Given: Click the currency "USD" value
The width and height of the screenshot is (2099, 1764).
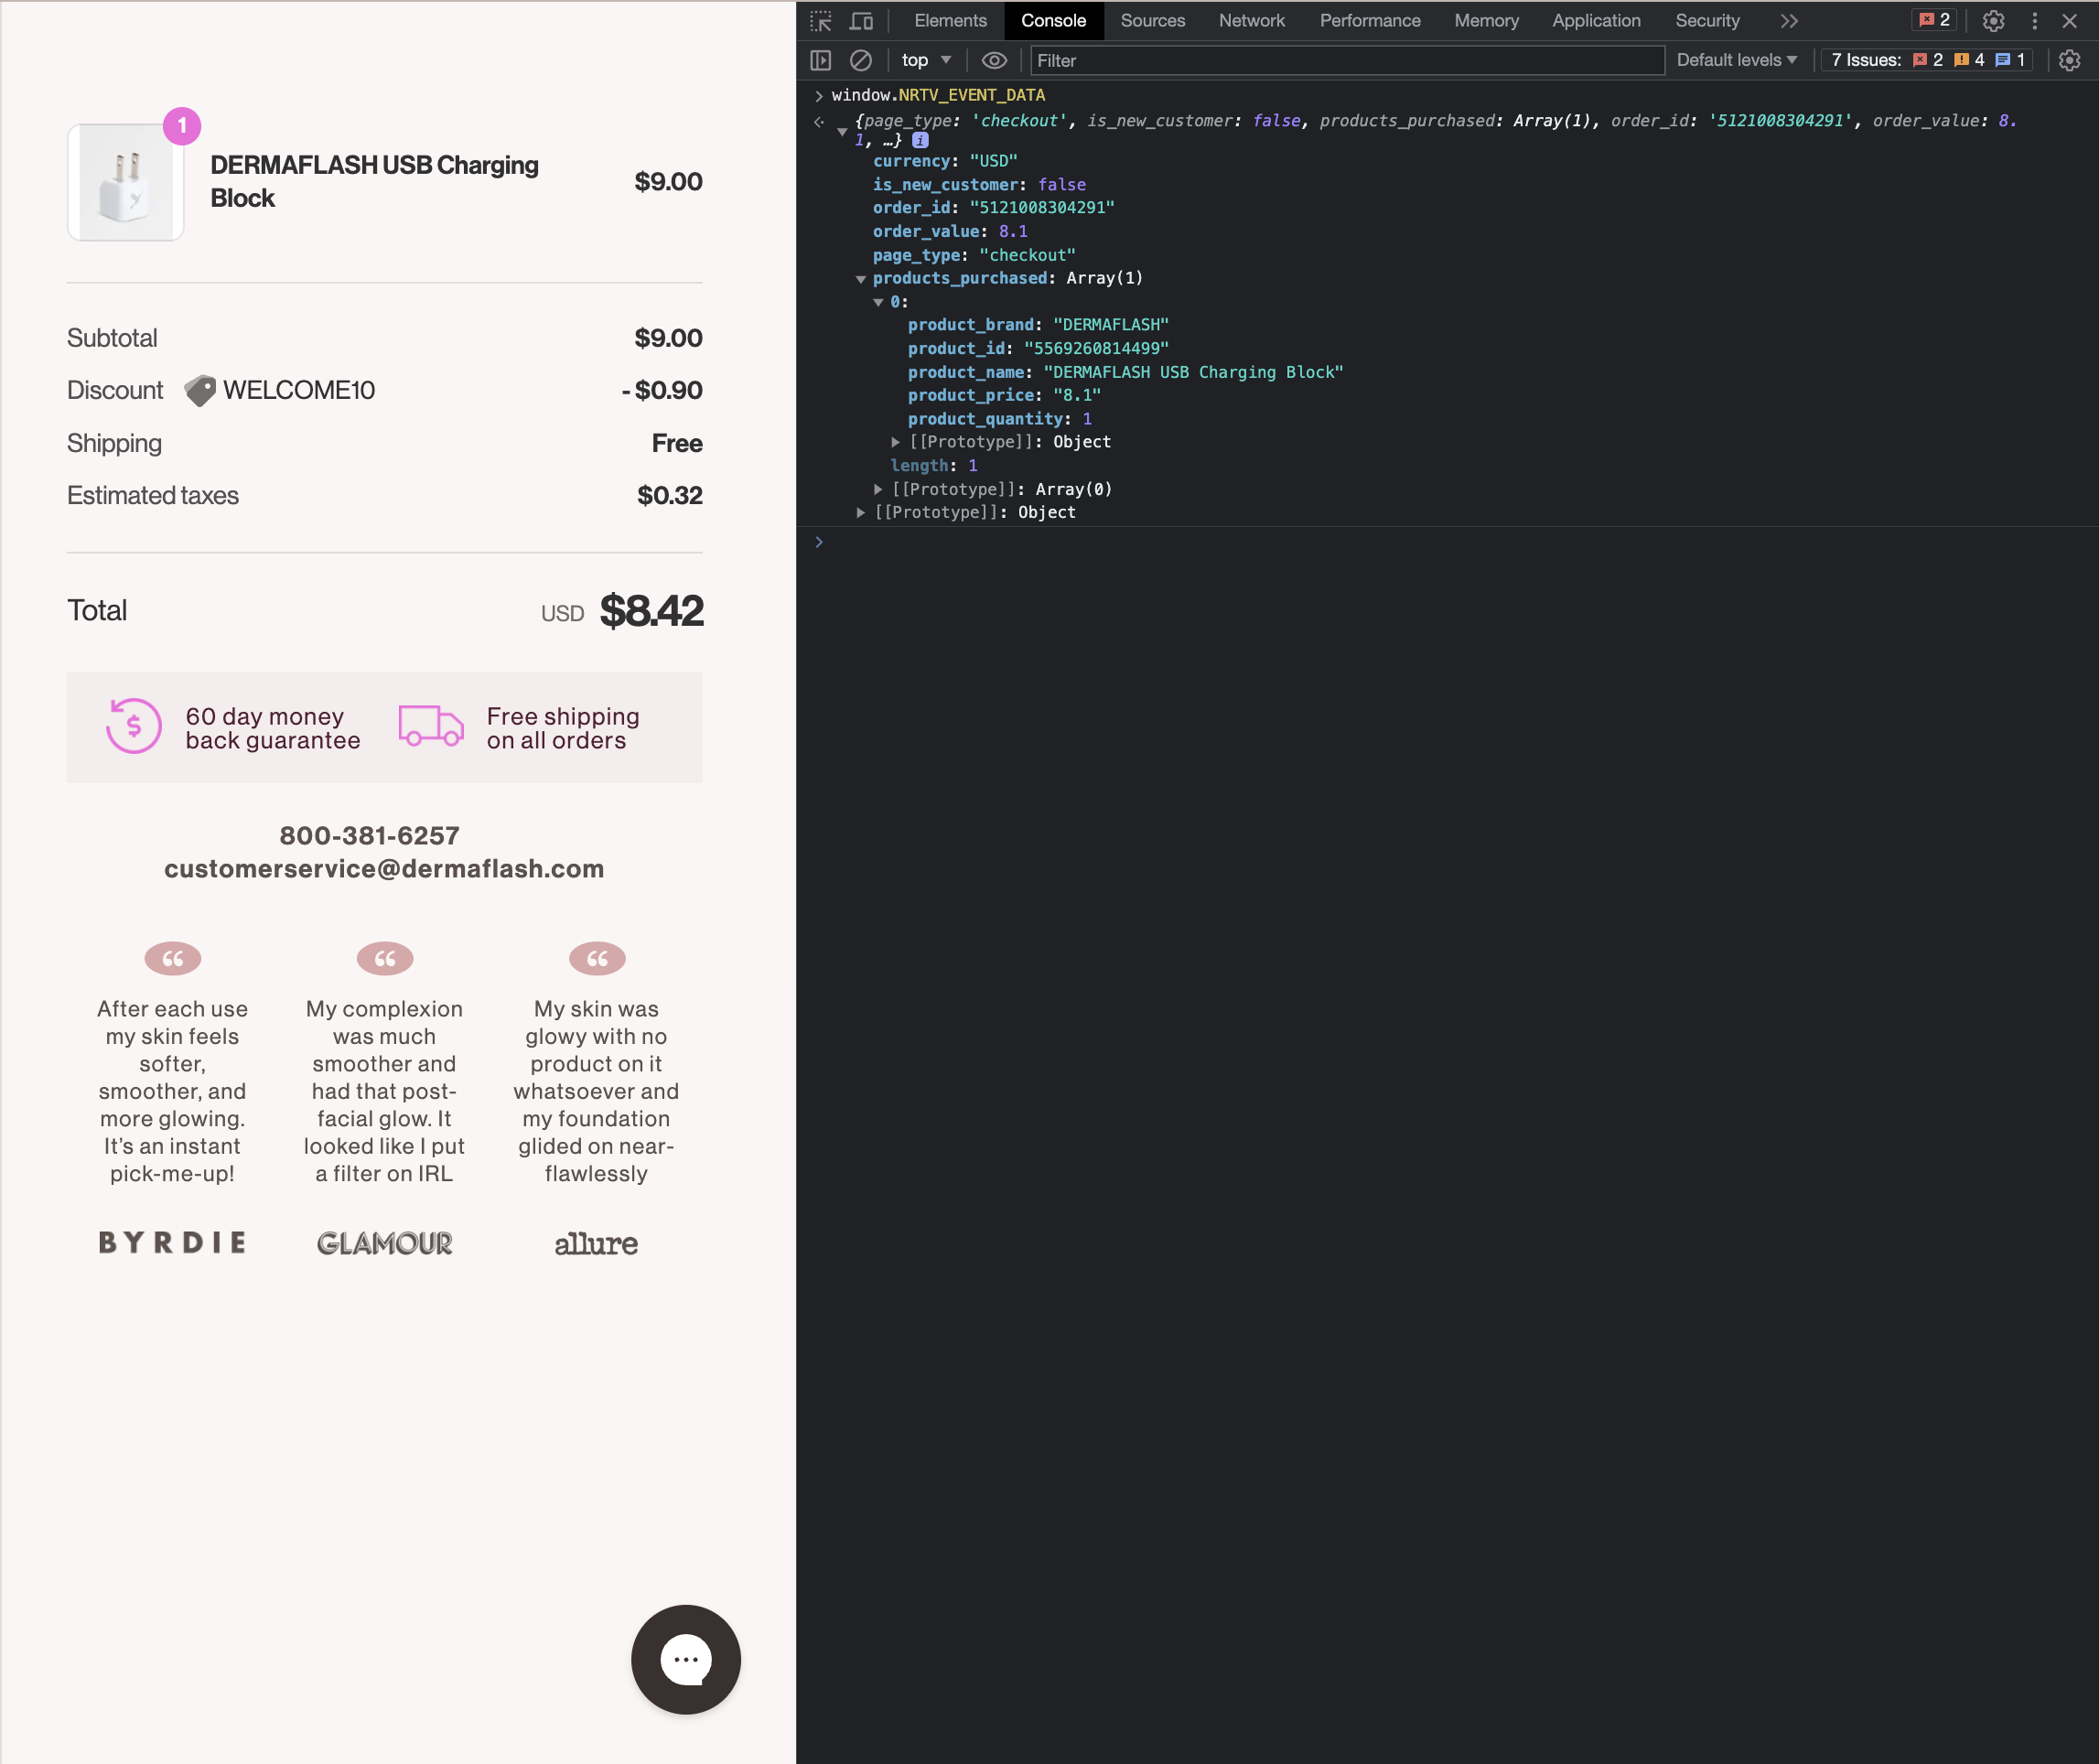Looking at the screenshot, I should [x=993, y=161].
